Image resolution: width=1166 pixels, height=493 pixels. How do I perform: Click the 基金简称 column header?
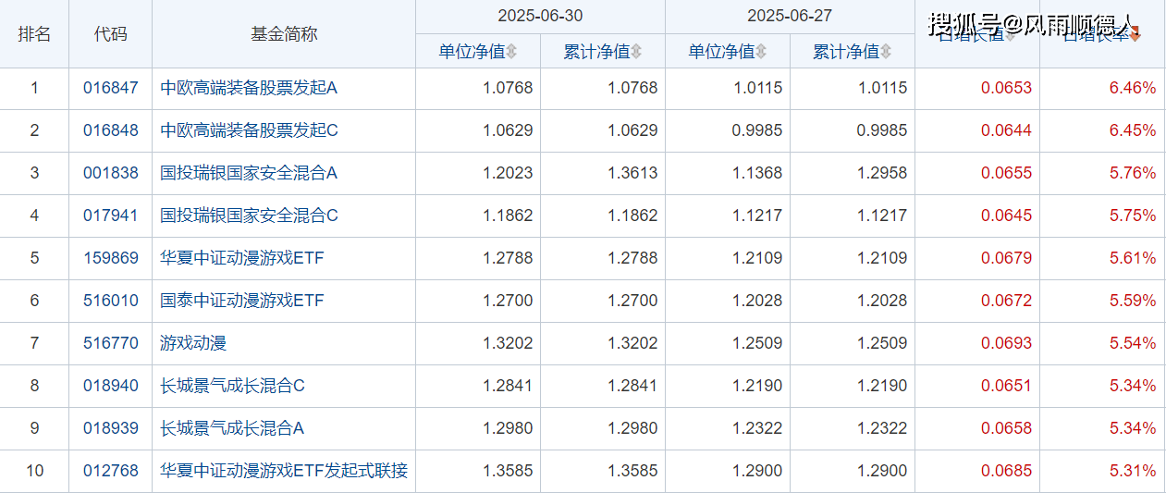click(x=284, y=34)
